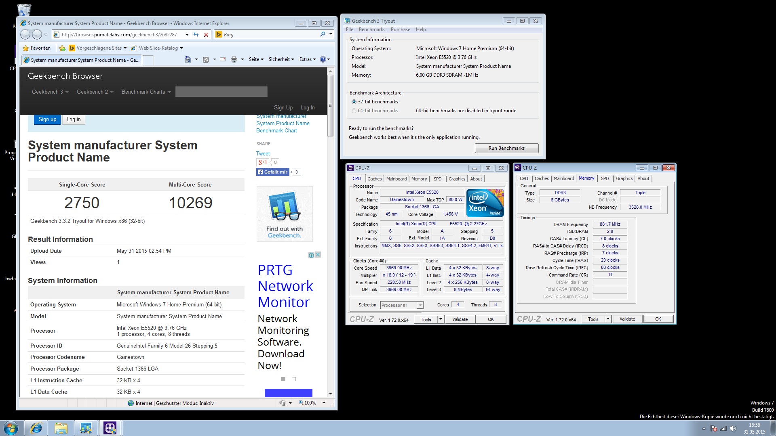Click Internet Explorer taskbar icon
The height and width of the screenshot is (436, 776).
click(36, 428)
